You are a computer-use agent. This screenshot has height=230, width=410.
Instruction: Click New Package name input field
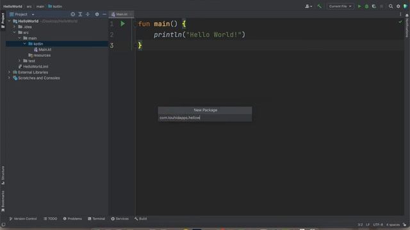pyautogui.click(x=205, y=118)
